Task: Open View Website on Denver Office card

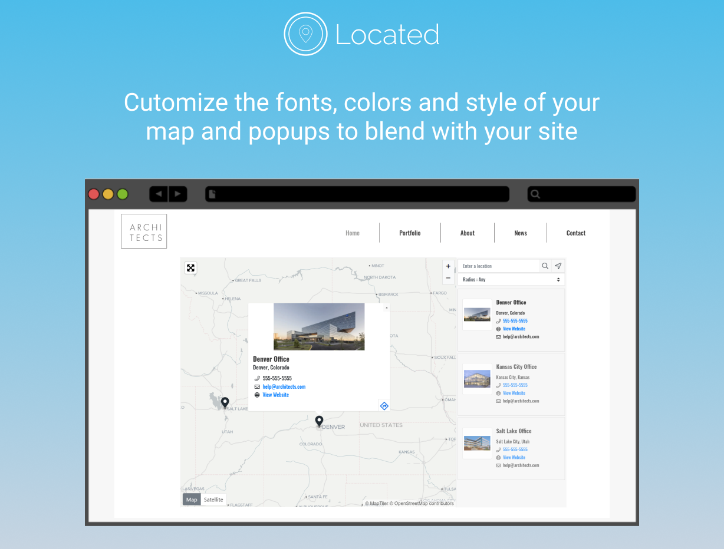Action: pyautogui.click(x=514, y=329)
